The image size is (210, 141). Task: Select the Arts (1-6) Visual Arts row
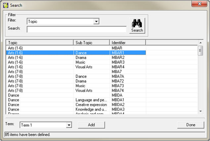click(76, 67)
